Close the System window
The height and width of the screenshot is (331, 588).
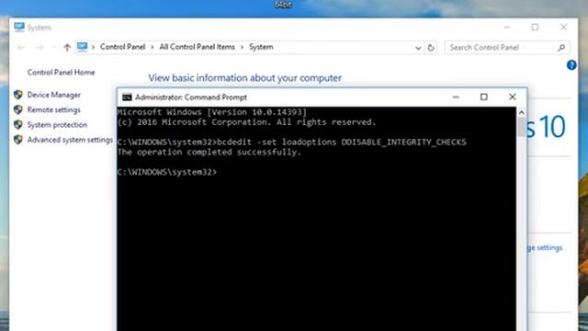pyautogui.click(x=563, y=28)
